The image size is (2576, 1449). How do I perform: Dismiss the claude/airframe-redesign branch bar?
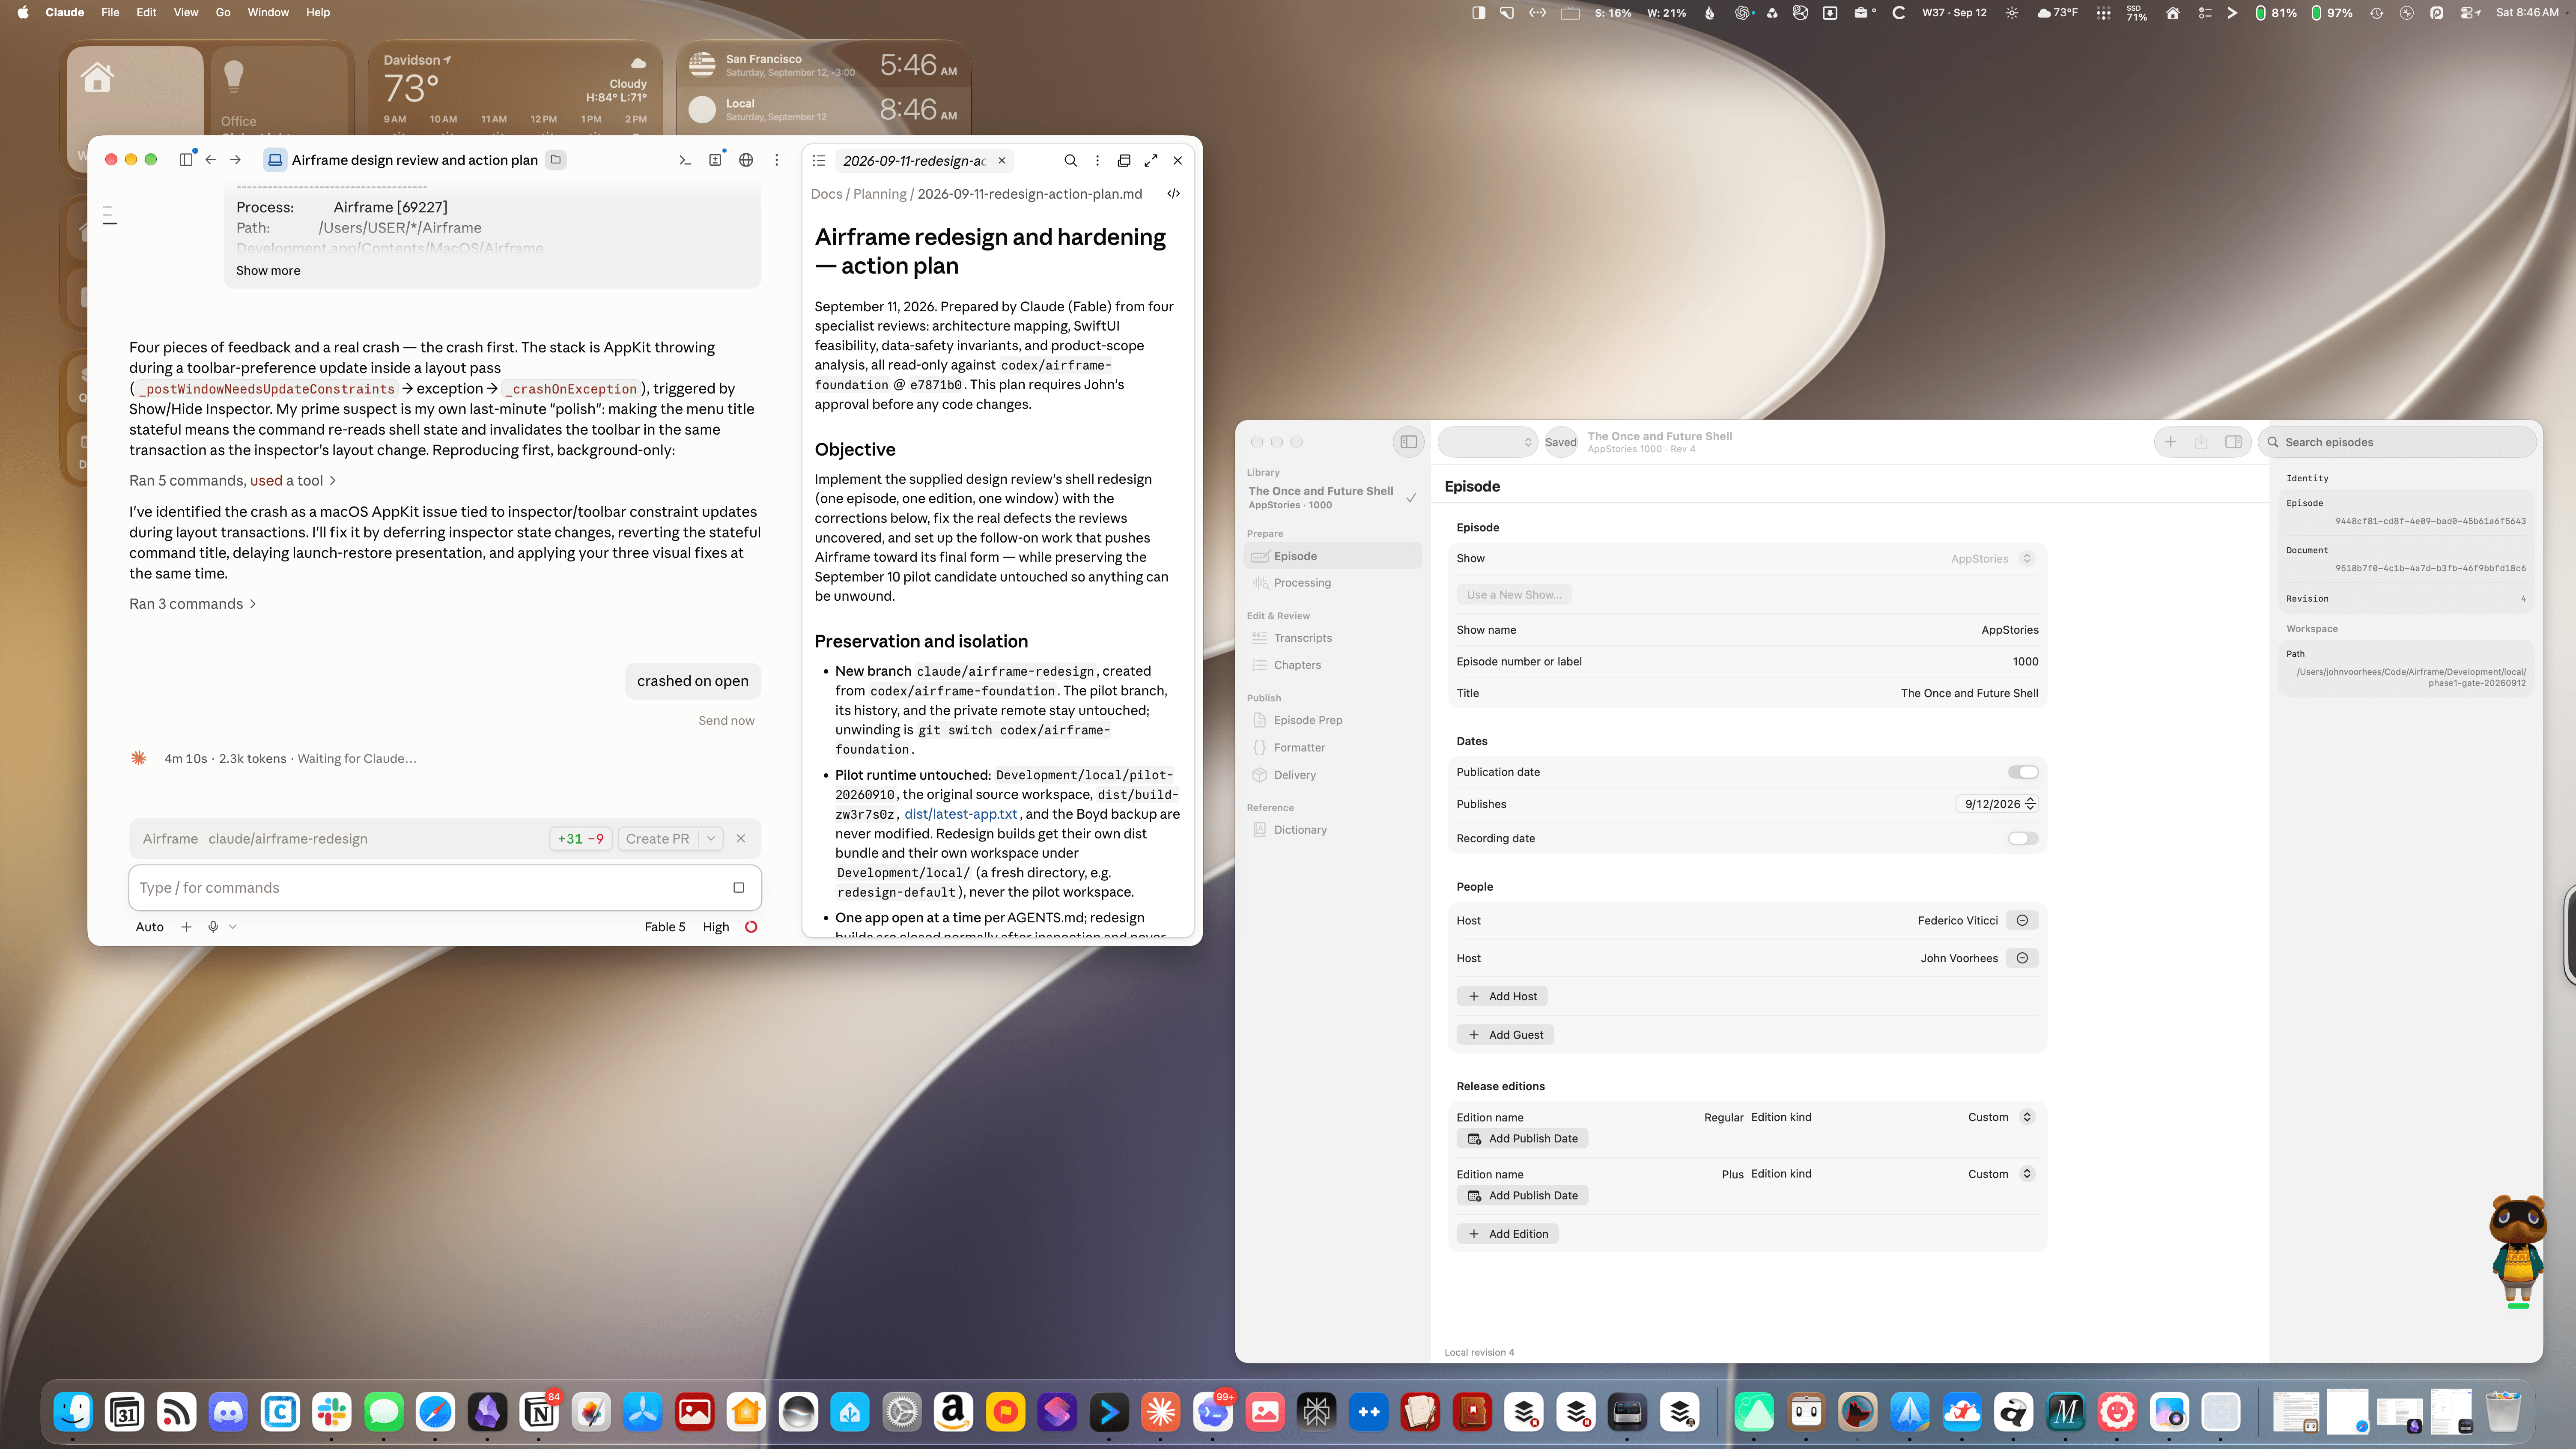[x=741, y=839]
